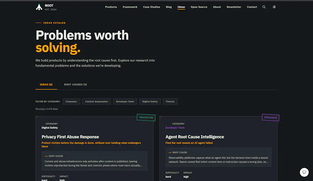Screen dimensions: 313x181
Task: Filter by Digital Safety category
Action: point(150,101)
